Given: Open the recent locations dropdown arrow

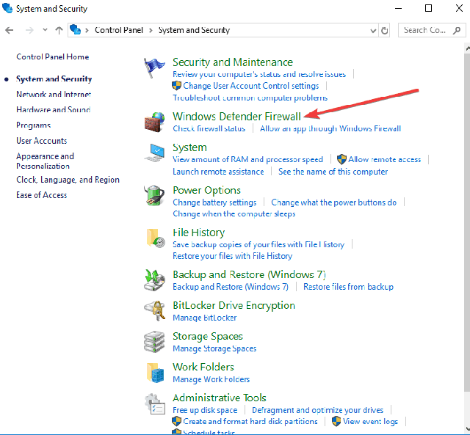Looking at the screenshot, I should [x=45, y=30].
